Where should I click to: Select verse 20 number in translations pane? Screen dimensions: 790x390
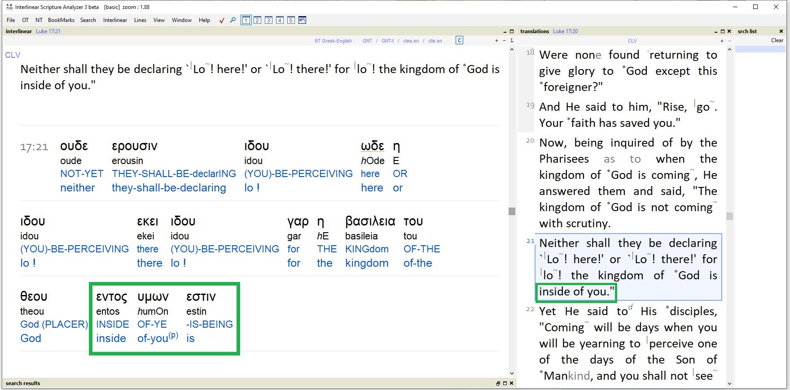pos(530,140)
